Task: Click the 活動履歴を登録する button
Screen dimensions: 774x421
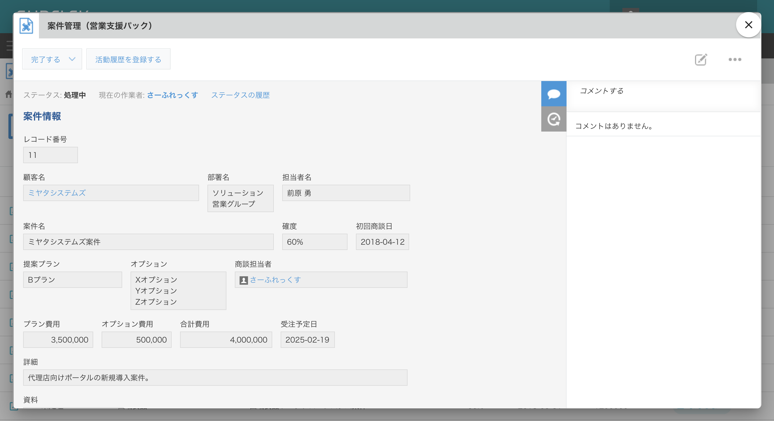Action: pos(128,59)
